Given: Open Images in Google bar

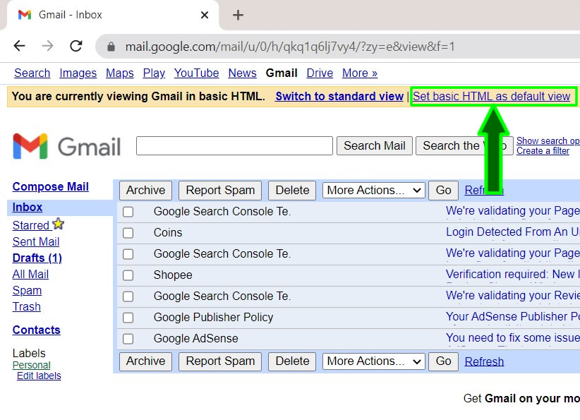Looking at the screenshot, I should point(78,73).
